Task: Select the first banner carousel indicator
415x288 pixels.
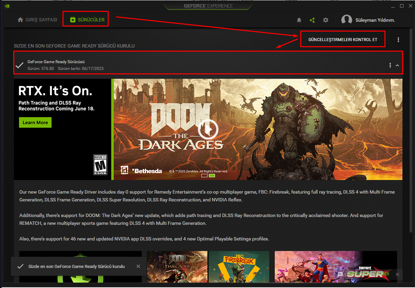Action: pos(204,176)
